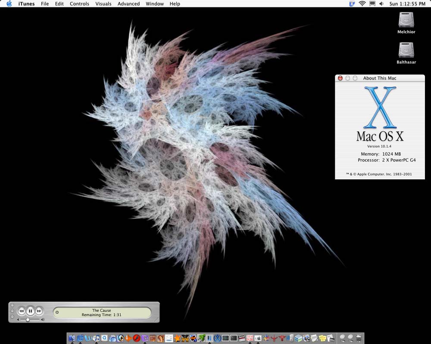The image size is (431, 344).
Task: Click the round arrow button in the iTunes display
Action: click(x=57, y=312)
